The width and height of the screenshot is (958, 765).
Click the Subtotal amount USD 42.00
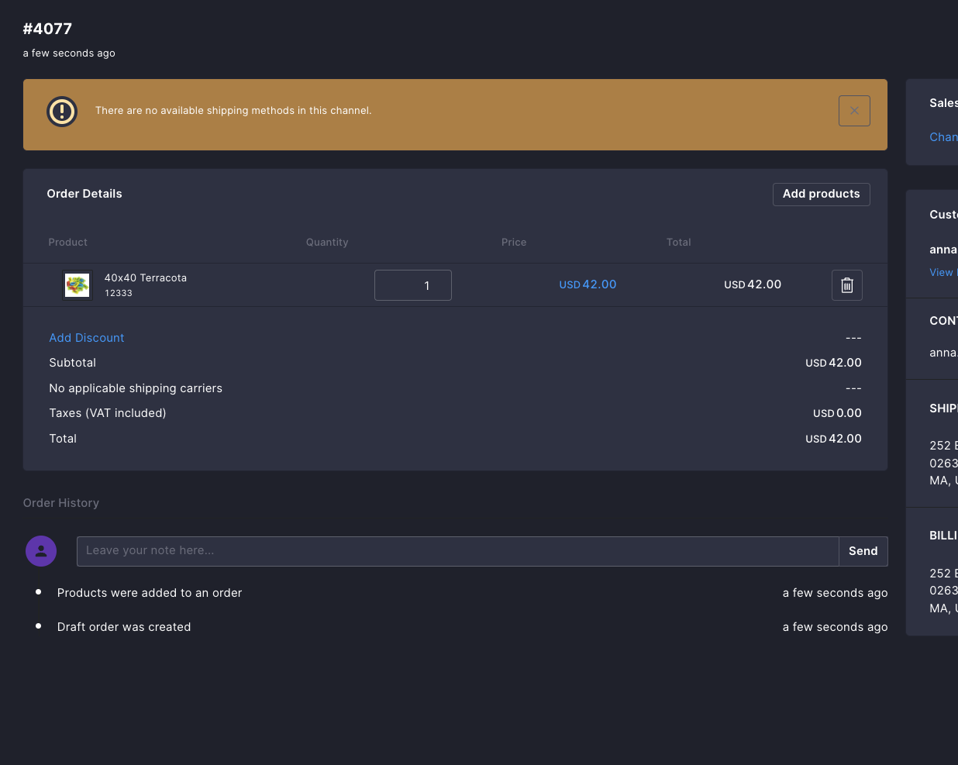click(833, 362)
